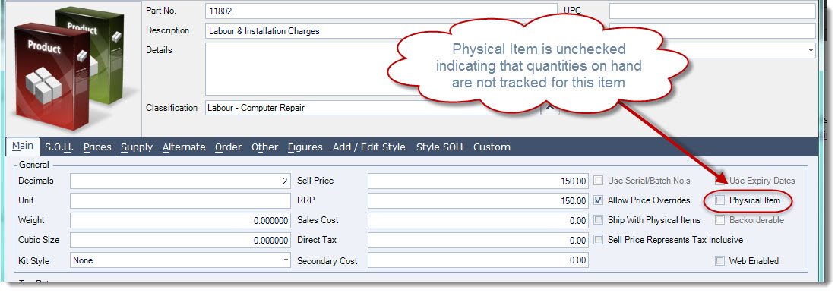Open the Prices tab
Screen dimensions: 838x293
click(97, 146)
